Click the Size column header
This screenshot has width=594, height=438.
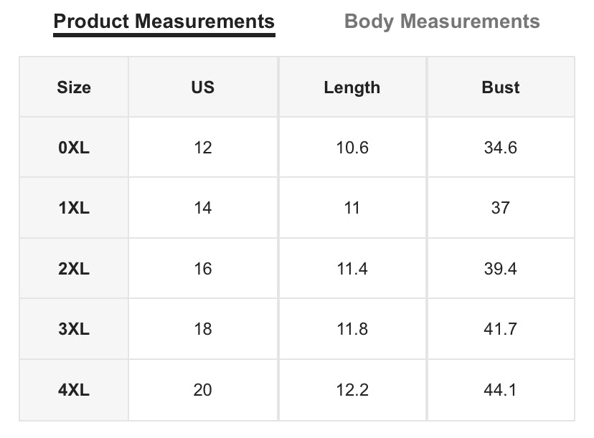[74, 87]
